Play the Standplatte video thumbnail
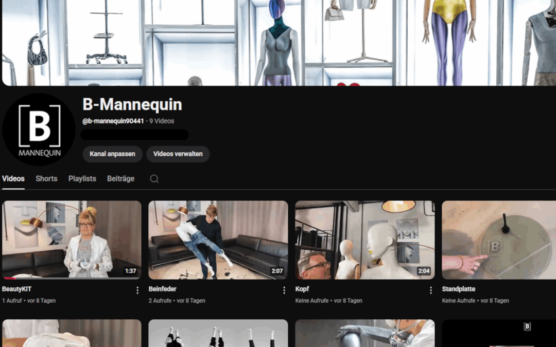Screen dimensions: 556x347 [499, 240]
